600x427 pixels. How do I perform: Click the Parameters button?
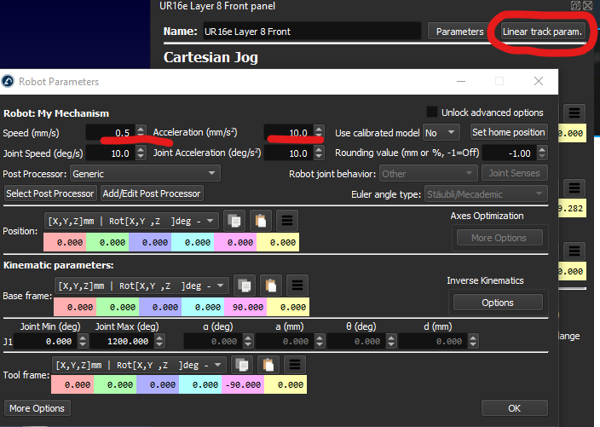coord(459,32)
